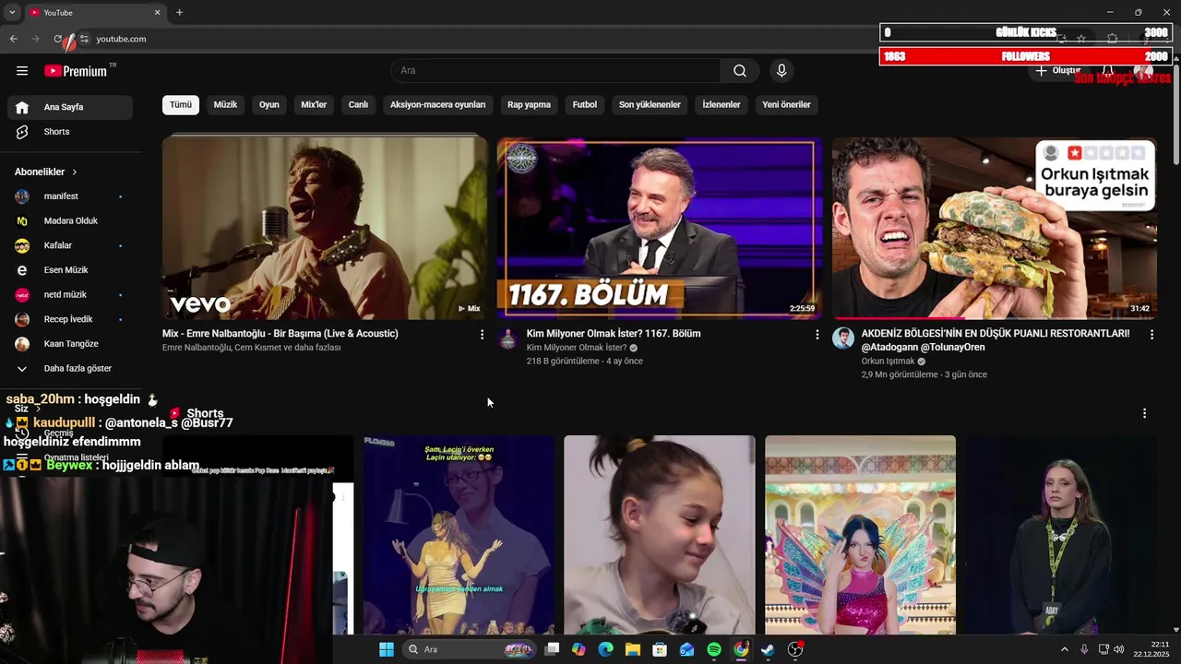The height and width of the screenshot is (664, 1181).
Task: Open Microsoft Edge from the taskbar
Action: [605, 649]
